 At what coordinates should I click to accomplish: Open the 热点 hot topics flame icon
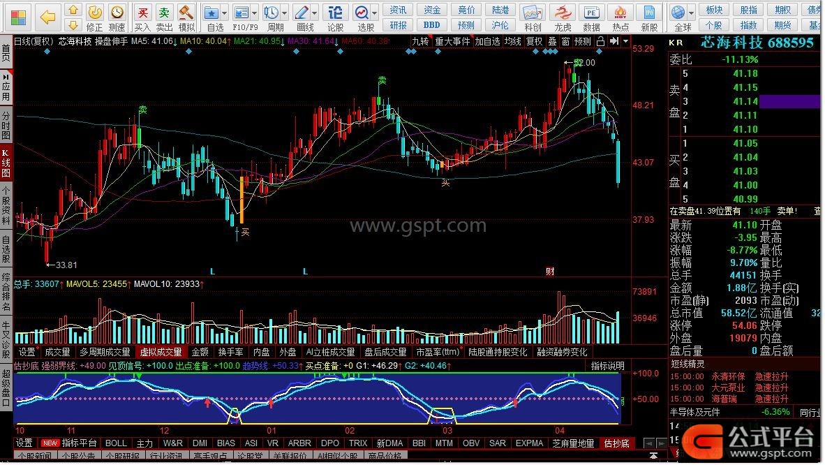pyautogui.click(x=620, y=17)
